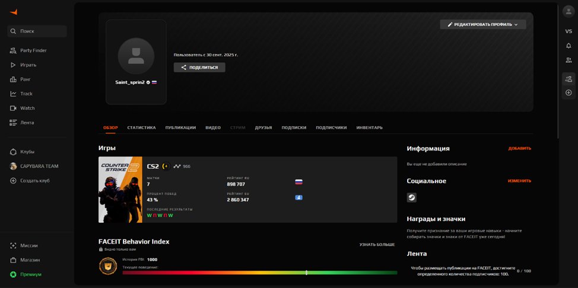Click the profile avatar placeholder
The width and height of the screenshot is (578, 288).
[x=136, y=56]
